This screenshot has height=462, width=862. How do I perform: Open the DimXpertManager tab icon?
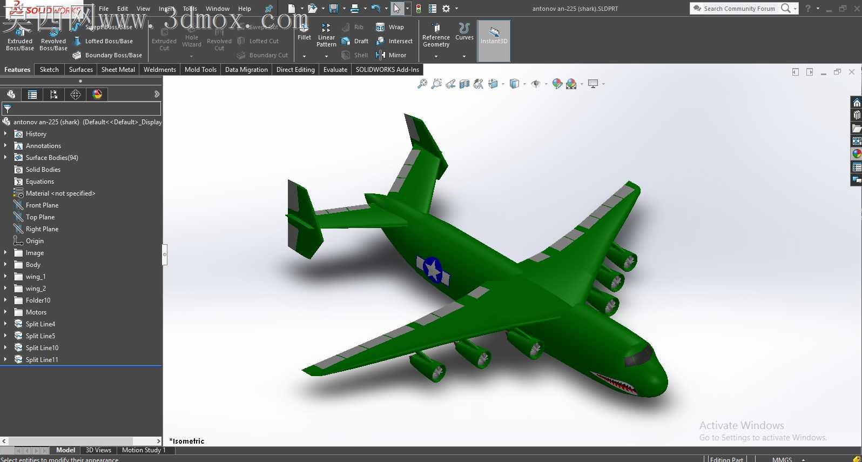tap(76, 95)
